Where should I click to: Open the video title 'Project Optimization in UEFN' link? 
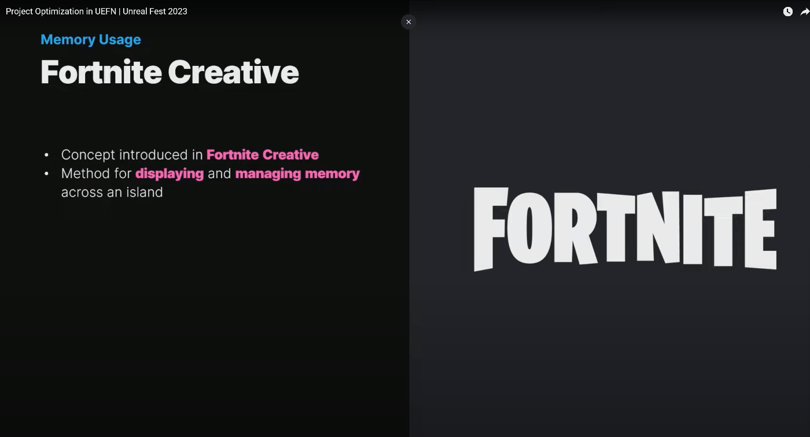click(x=97, y=11)
